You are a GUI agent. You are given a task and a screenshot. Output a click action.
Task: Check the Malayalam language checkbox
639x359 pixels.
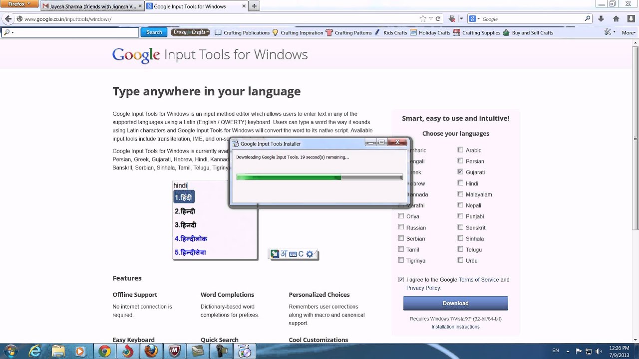point(460,194)
